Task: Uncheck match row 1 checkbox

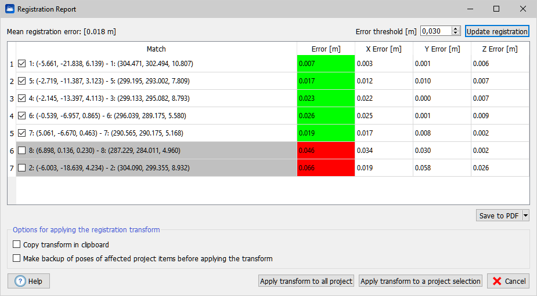Action: pyautogui.click(x=22, y=64)
